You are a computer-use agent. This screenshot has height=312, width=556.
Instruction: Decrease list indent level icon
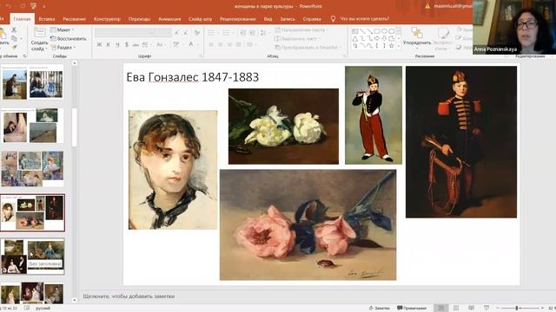coord(242,33)
